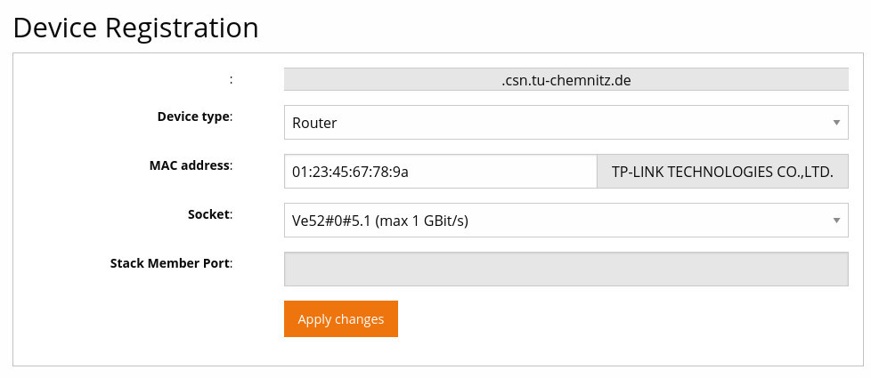Click the TP-LINK TECHNOLOGIES vendor box
871x378 pixels.
coord(721,172)
